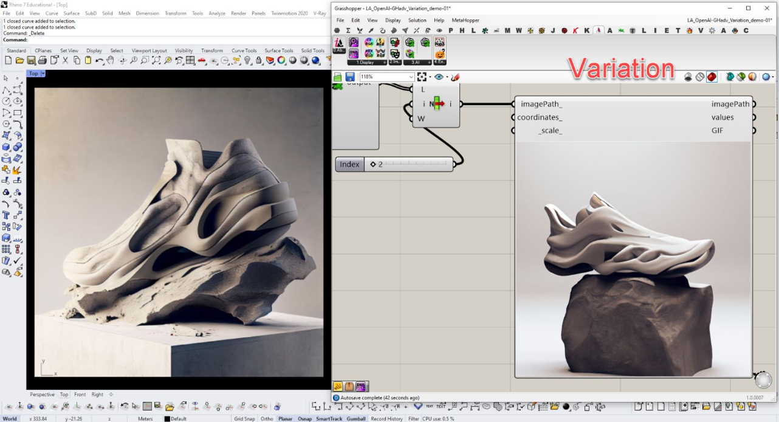Toggle Grid Snap in Rhino status bar

point(244,419)
